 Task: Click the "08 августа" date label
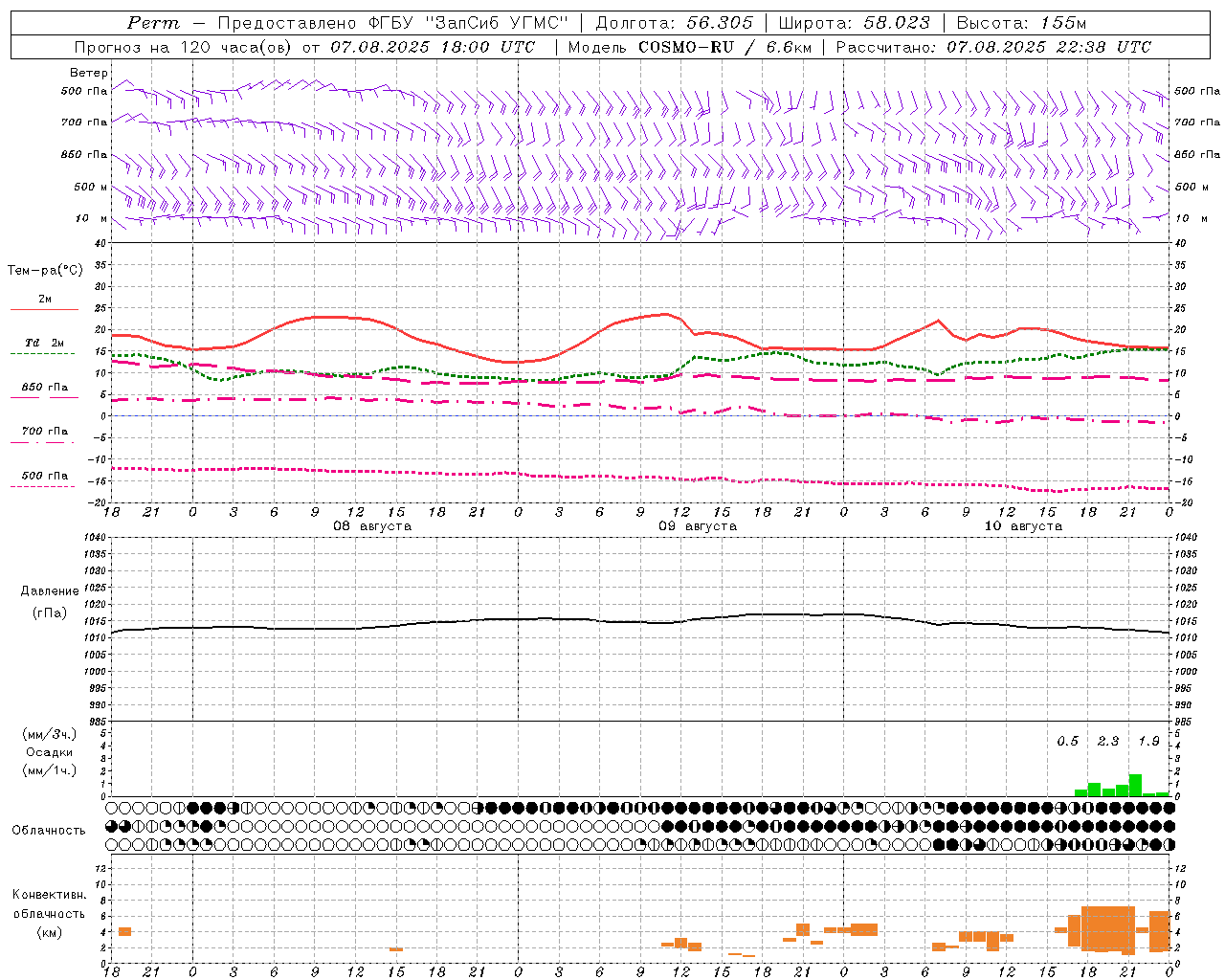[x=372, y=526]
